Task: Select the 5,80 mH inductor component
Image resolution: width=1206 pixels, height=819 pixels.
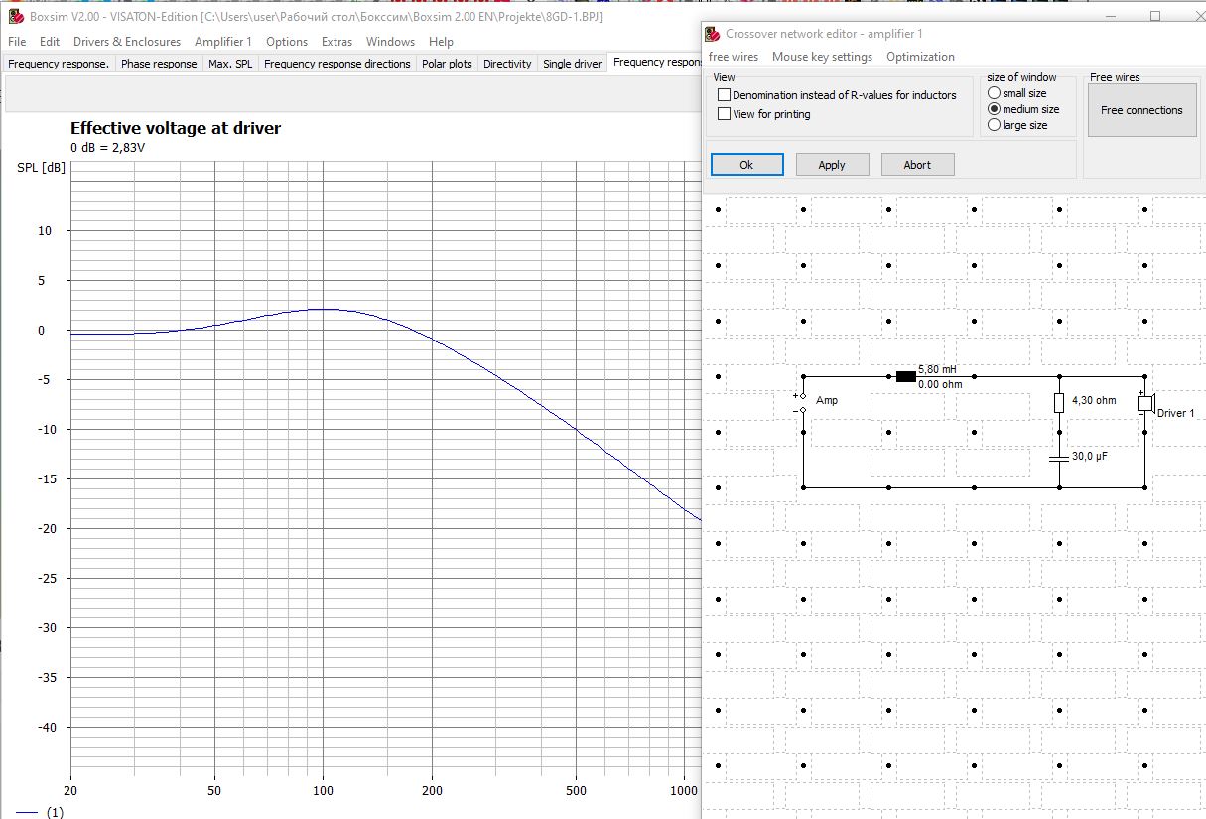Action: [x=905, y=376]
